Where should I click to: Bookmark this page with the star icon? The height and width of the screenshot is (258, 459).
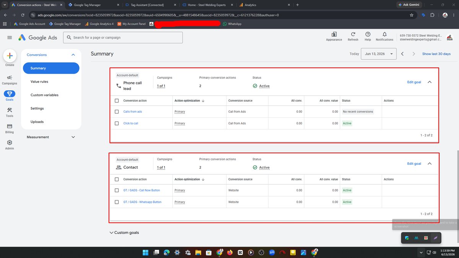[412, 15]
